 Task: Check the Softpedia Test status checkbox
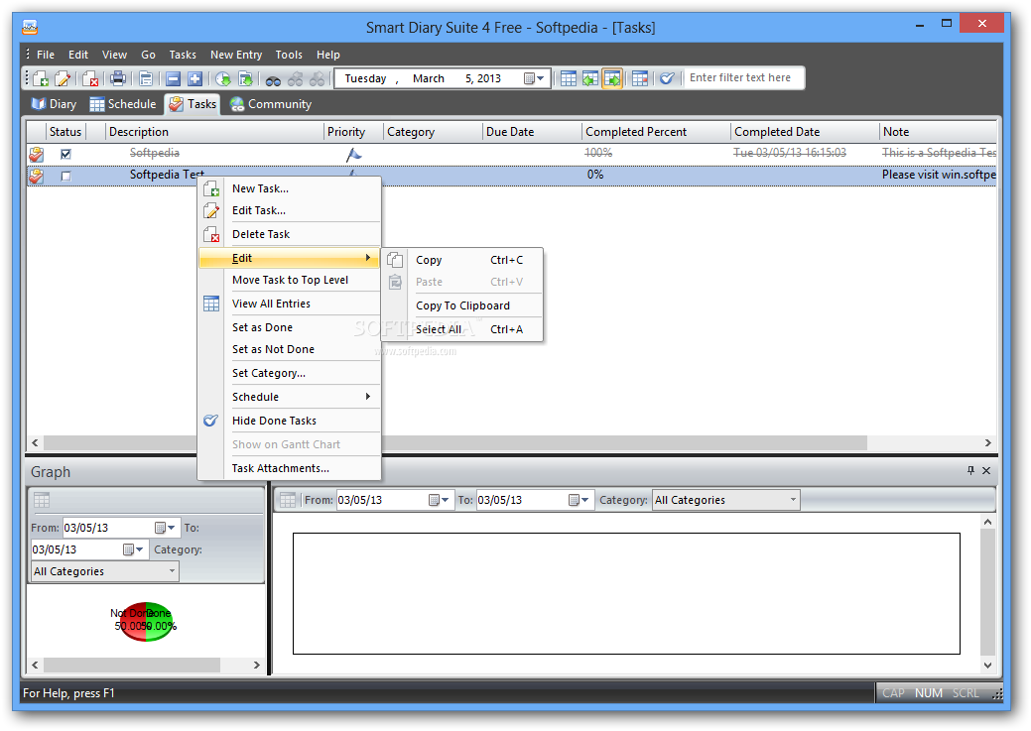click(65, 177)
